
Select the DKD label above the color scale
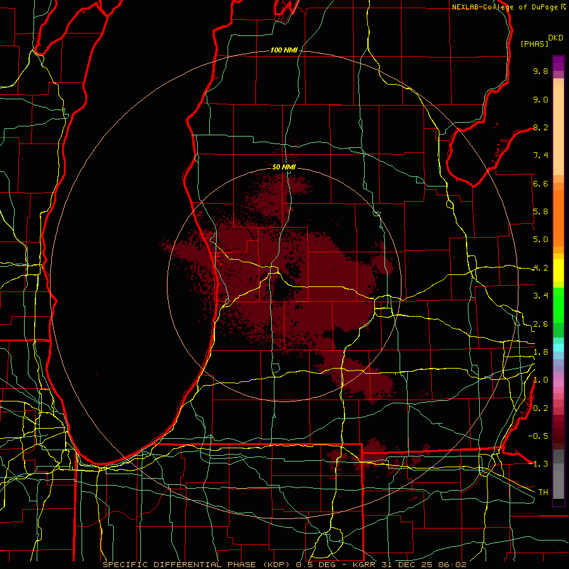556,37
